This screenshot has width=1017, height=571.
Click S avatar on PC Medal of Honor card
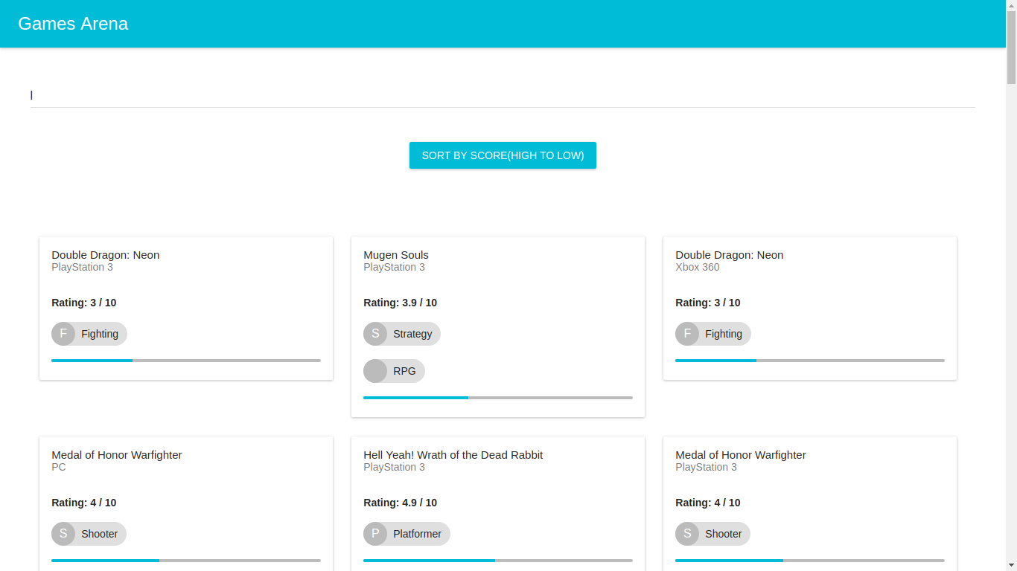63,534
